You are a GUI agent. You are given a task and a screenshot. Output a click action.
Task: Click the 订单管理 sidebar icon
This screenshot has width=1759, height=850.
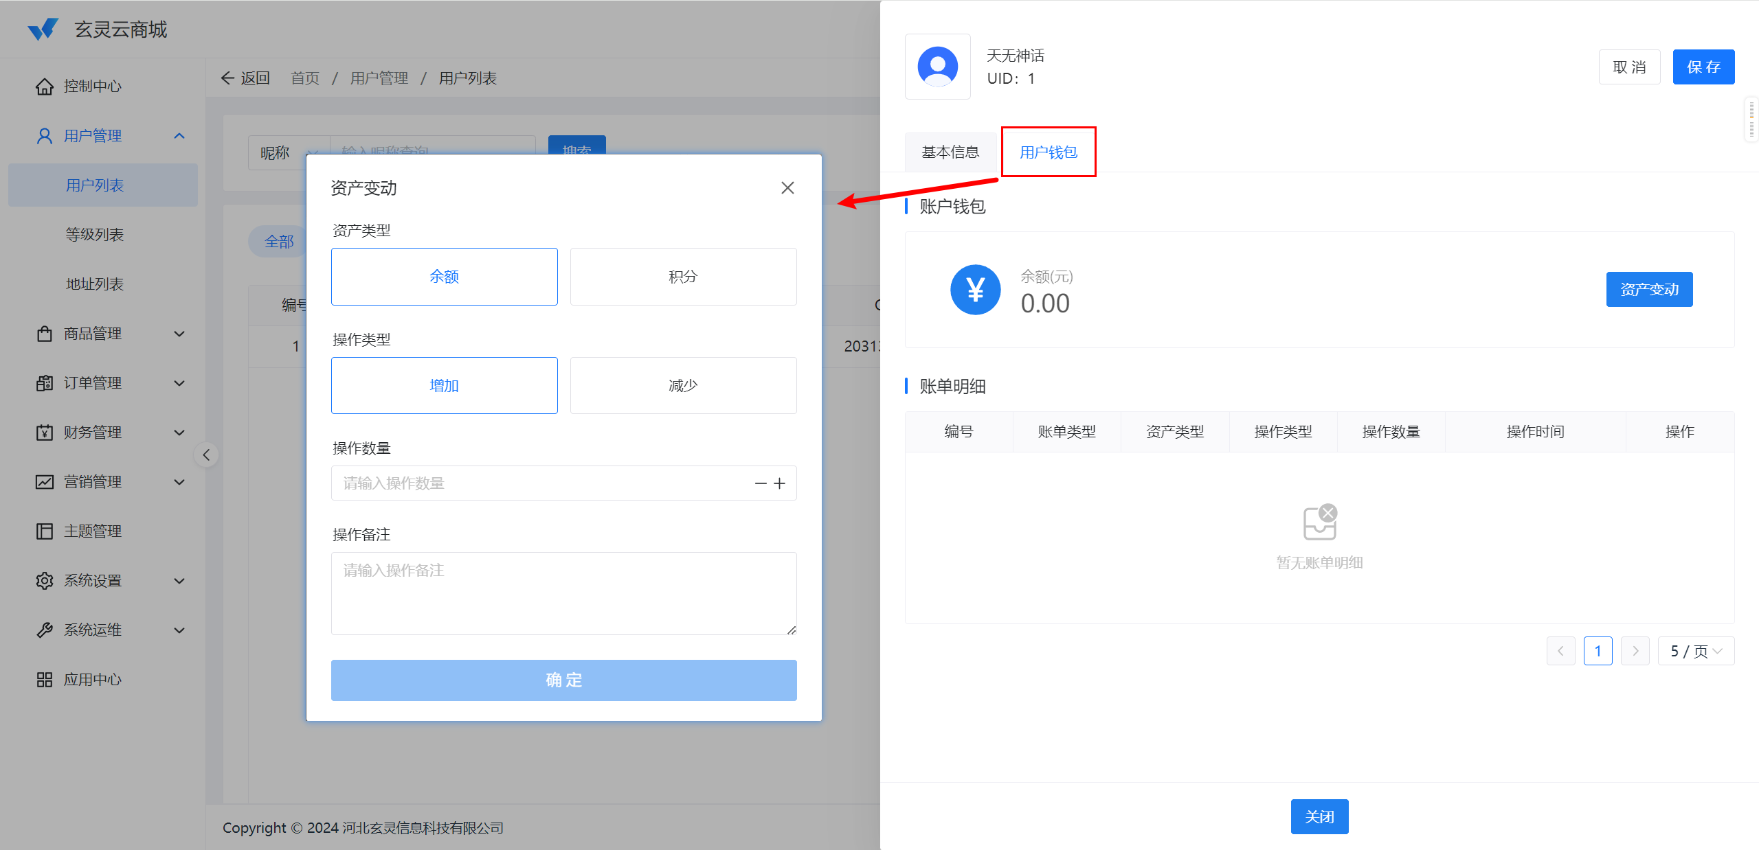pos(45,383)
